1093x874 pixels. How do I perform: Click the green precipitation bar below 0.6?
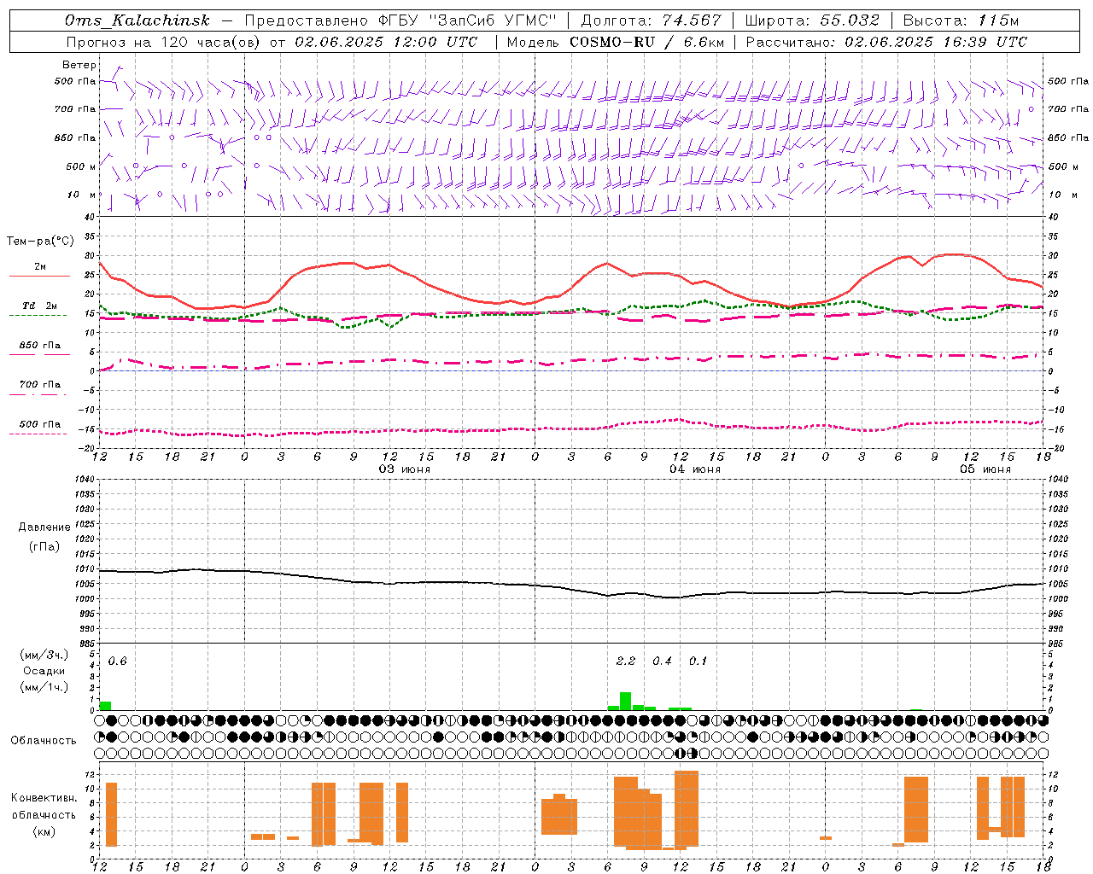106,706
